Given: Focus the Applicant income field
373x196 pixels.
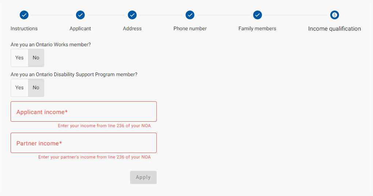Looking at the screenshot, I should tap(84, 112).
